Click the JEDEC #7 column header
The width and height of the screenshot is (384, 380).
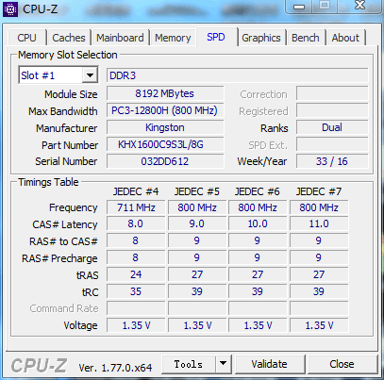coord(319,191)
